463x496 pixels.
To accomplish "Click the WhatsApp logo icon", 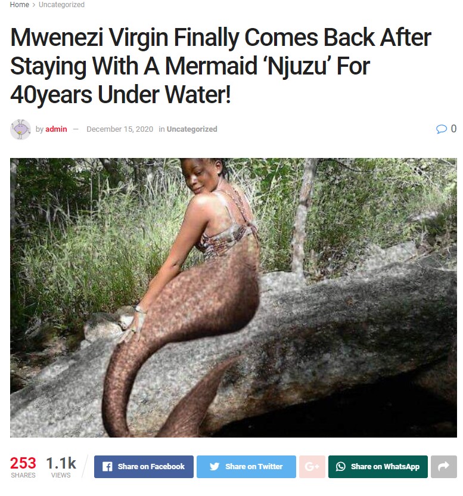I will [x=341, y=467].
